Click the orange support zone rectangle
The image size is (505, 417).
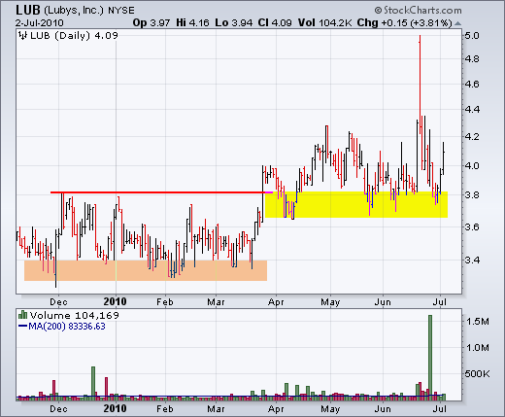[x=146, y=270]
